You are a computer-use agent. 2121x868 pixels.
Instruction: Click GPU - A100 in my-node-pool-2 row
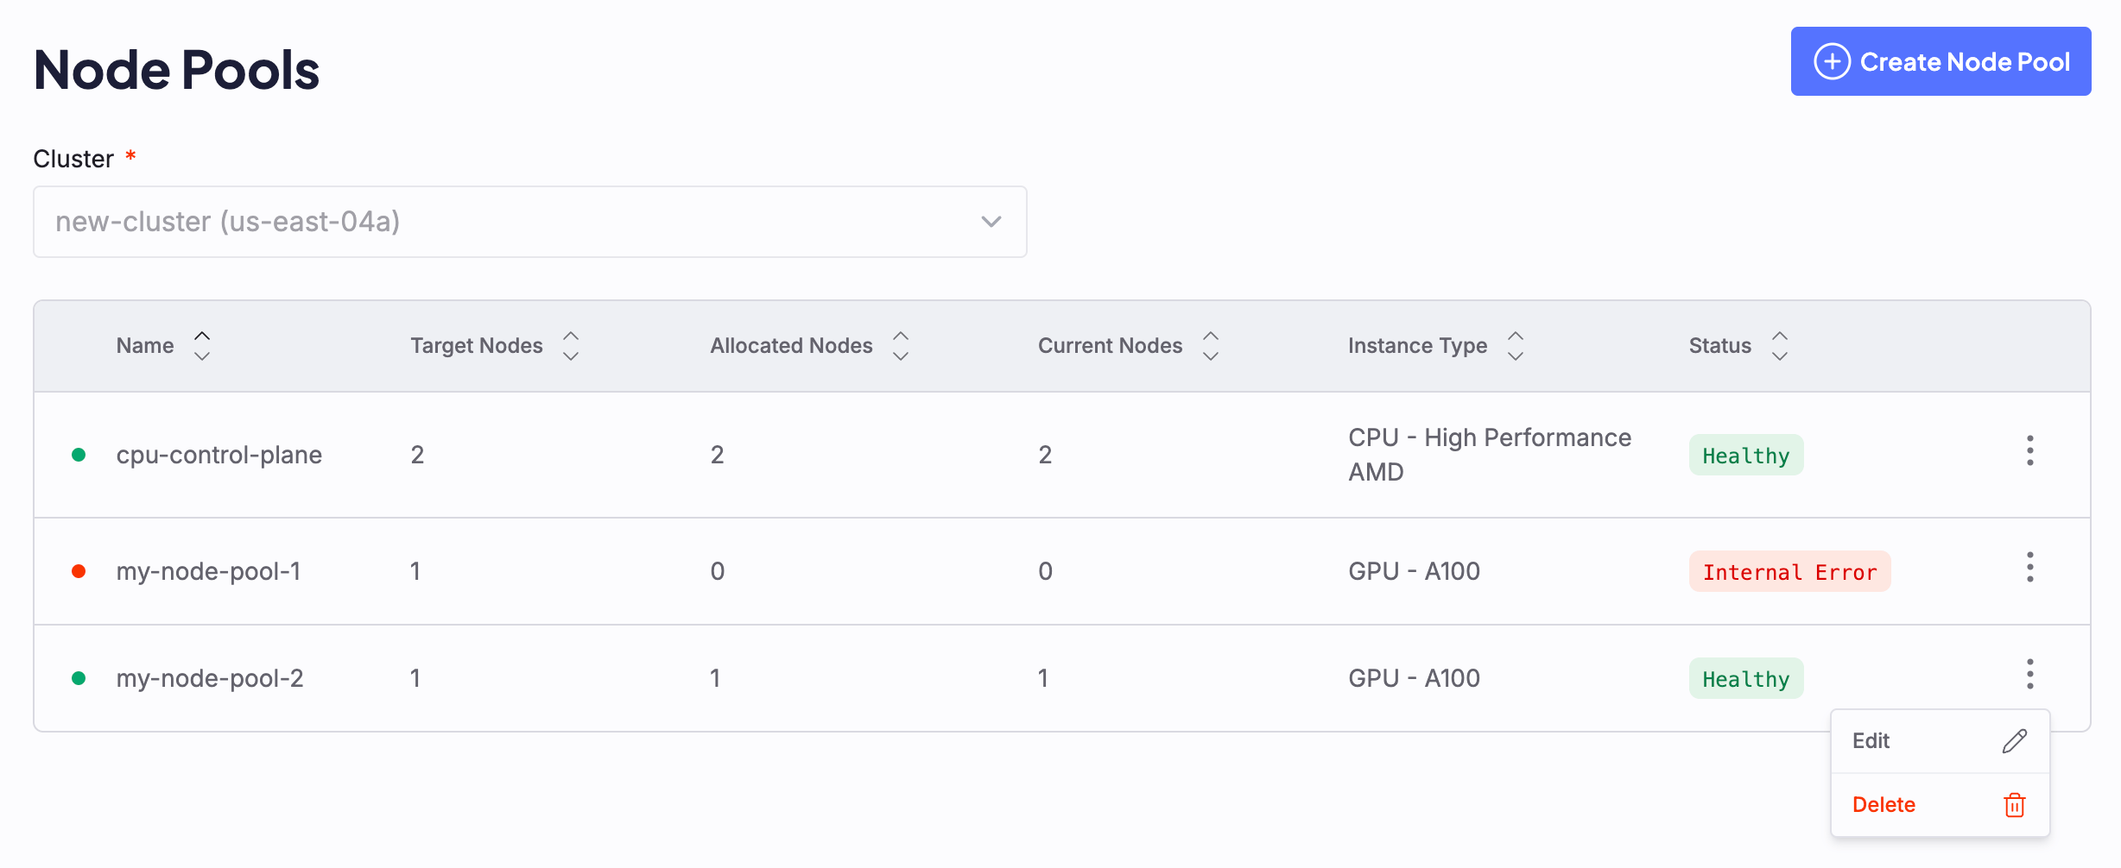click(x=1415, y=678)
